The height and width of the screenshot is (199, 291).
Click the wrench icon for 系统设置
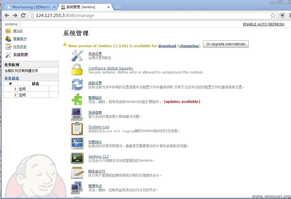pos(77,55)
